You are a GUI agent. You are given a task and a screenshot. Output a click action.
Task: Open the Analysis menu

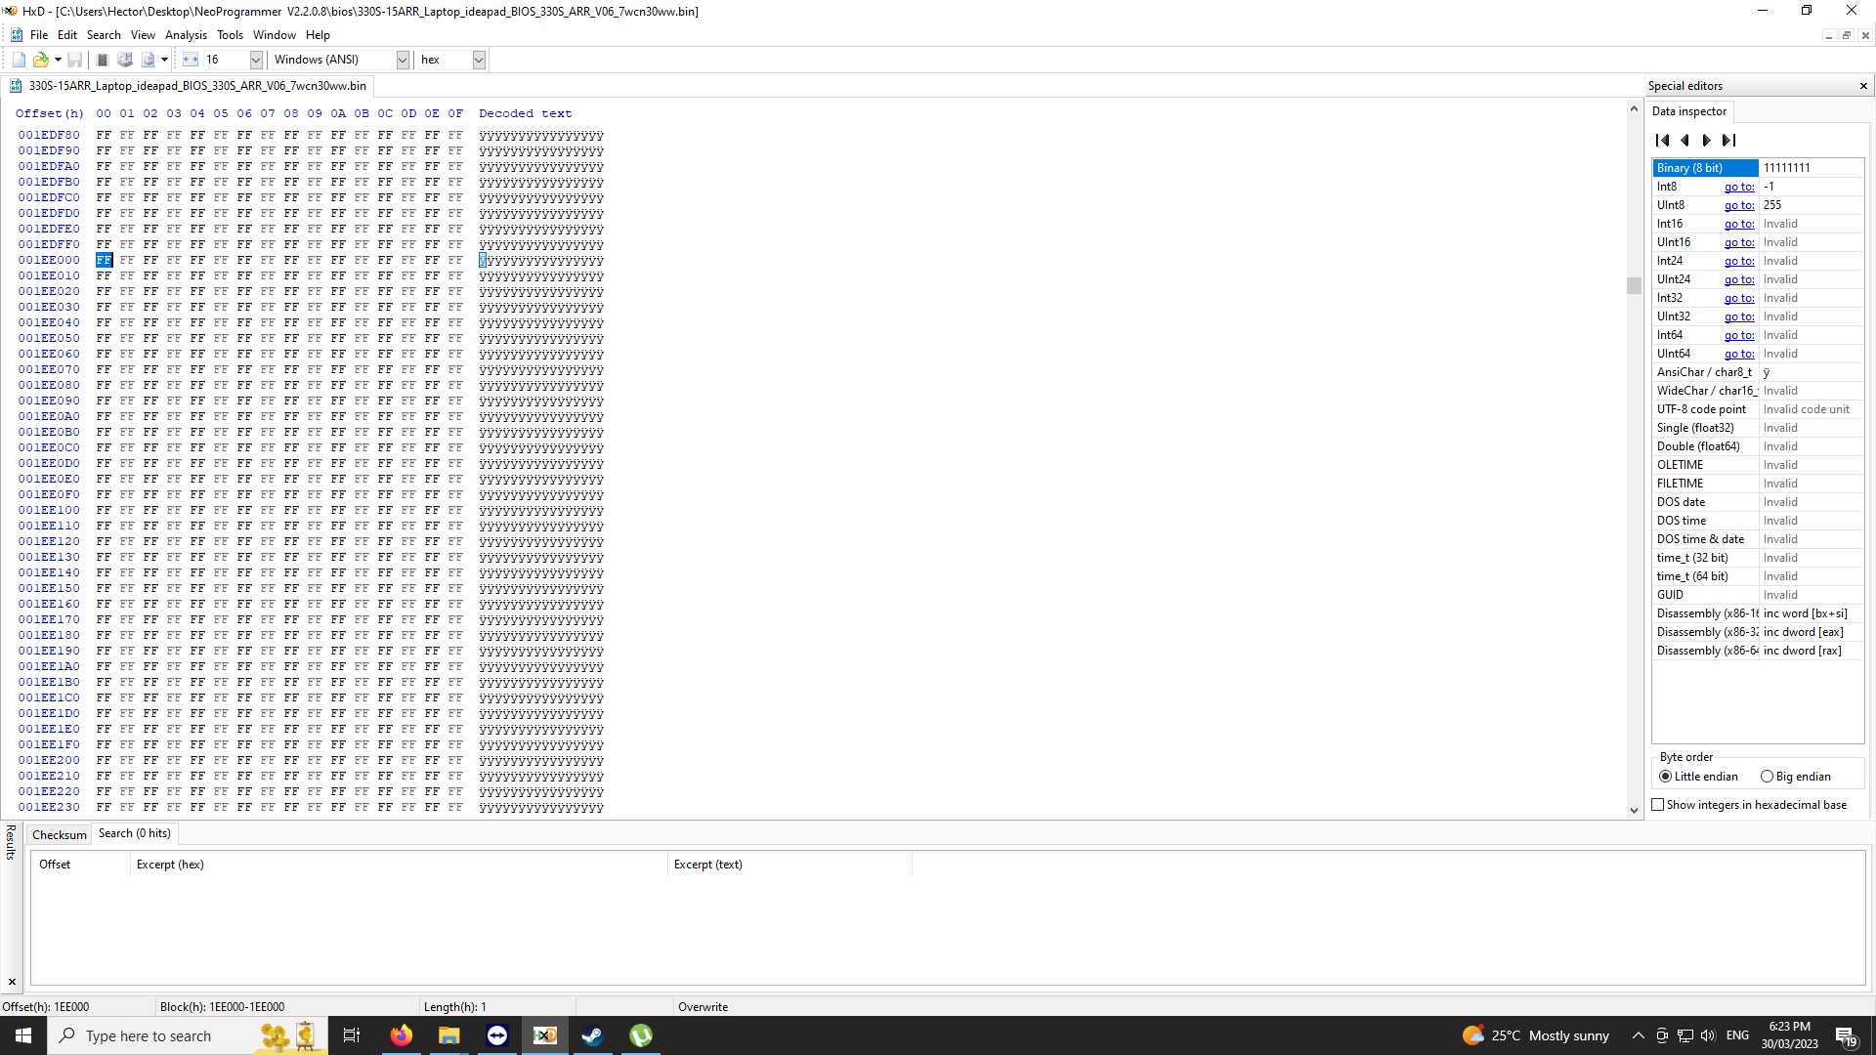point(186,34)
